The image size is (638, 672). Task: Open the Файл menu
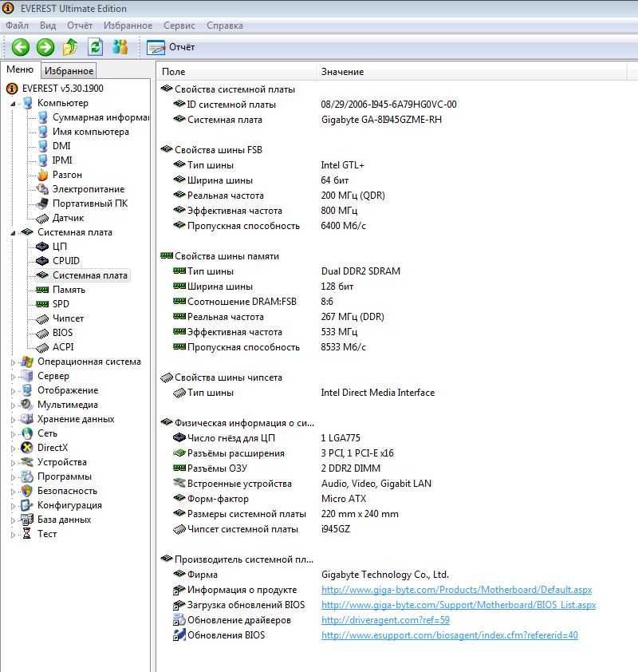coord(17,26)
